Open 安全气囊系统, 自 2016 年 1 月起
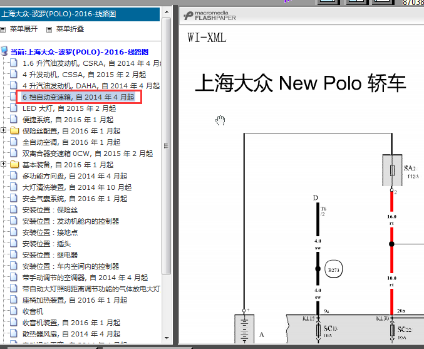Screen dimensions: 424x349 click(75, 199)
